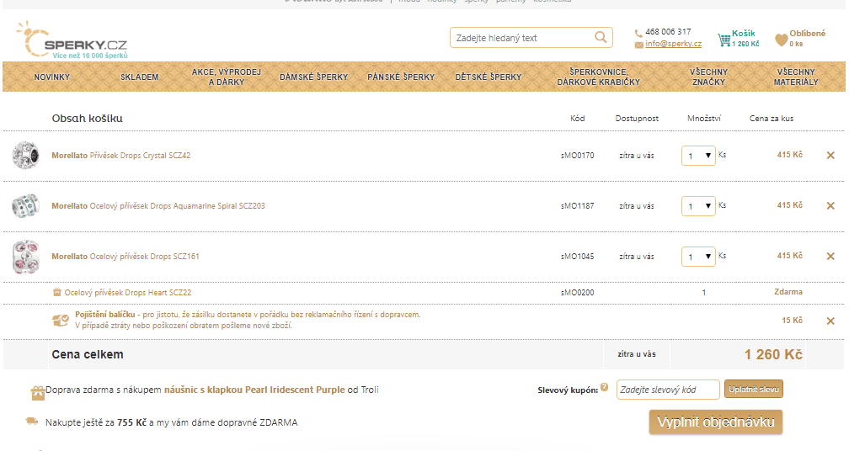The image size is (849, 451).
Task: Open the Oblíbené heart favorites icon
Action: click(782, 40)
